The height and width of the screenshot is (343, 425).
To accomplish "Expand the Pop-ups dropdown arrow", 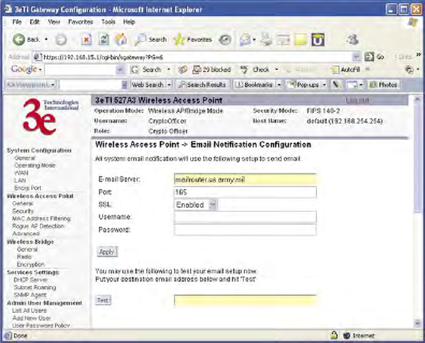I will [324, 84].
